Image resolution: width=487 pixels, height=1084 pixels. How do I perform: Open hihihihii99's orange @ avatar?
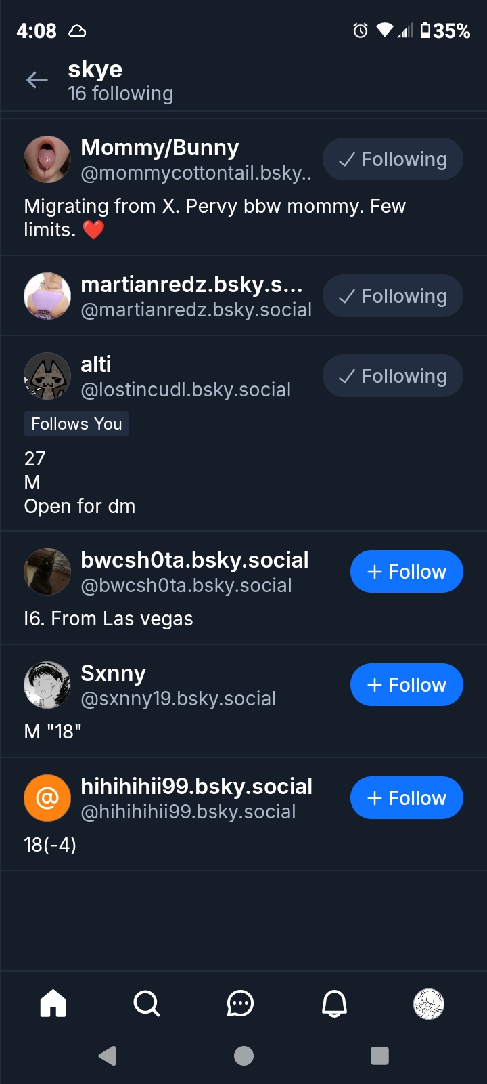point(47,798)
